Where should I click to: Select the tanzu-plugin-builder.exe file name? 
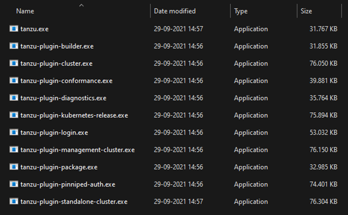tap(57, 46)
